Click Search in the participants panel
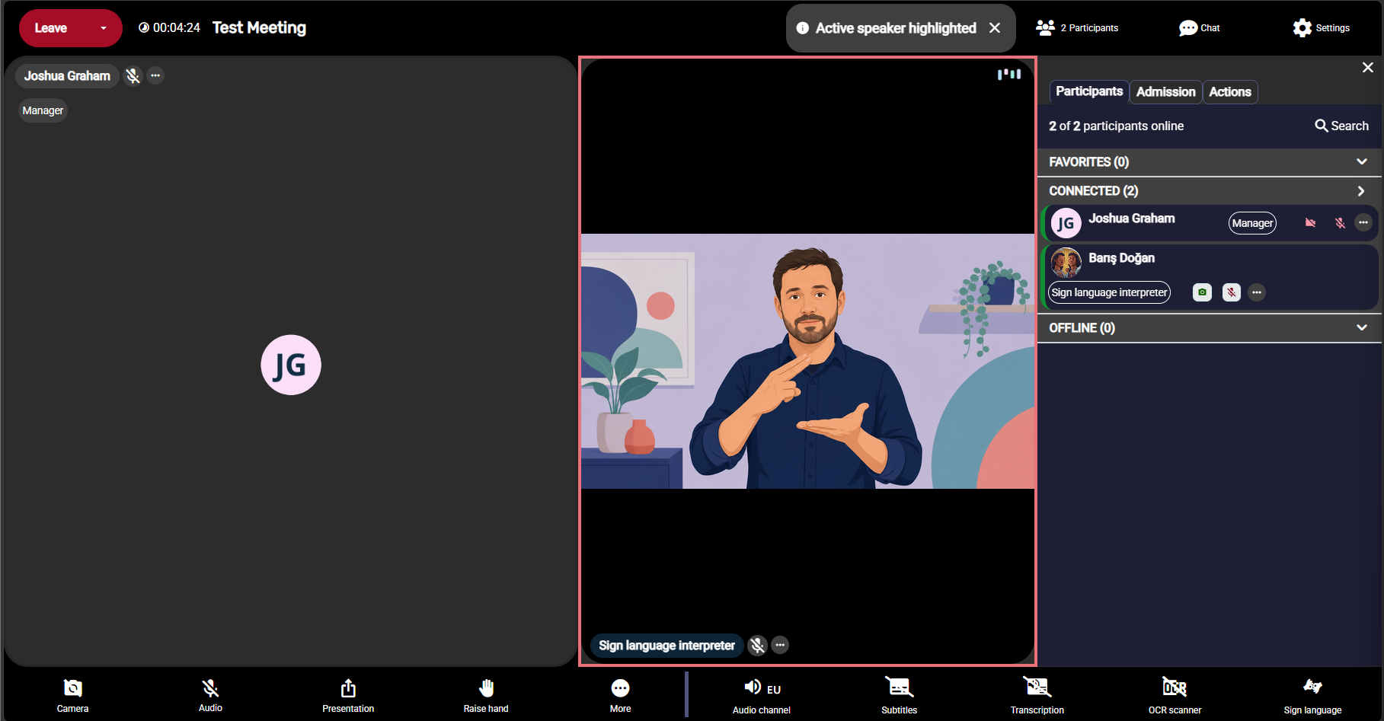 tap(1341, 126)
